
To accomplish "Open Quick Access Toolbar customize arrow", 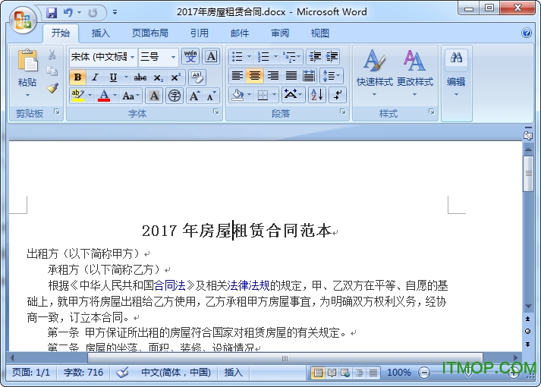I will [x=115, y=12].
